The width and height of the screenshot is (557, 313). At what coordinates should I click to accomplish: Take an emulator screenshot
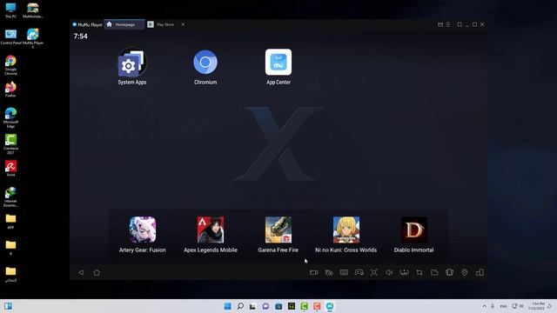[374, 272]
